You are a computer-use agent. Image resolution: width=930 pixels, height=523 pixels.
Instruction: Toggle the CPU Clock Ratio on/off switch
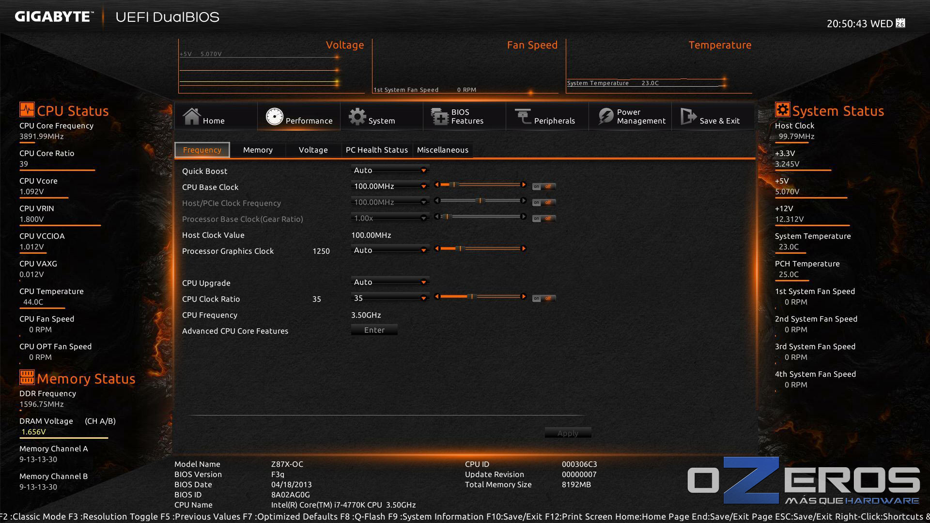(x=543, y=298)
